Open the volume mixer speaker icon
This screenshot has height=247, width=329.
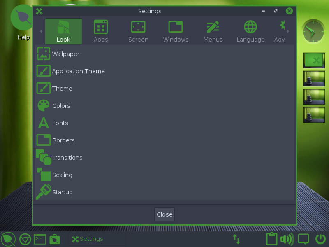tap(287, 239)
